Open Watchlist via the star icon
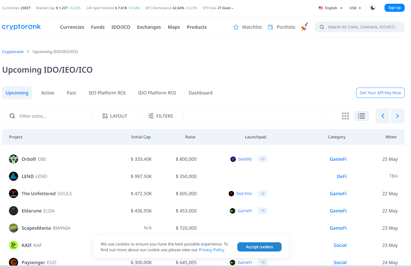 coord(236,27)
